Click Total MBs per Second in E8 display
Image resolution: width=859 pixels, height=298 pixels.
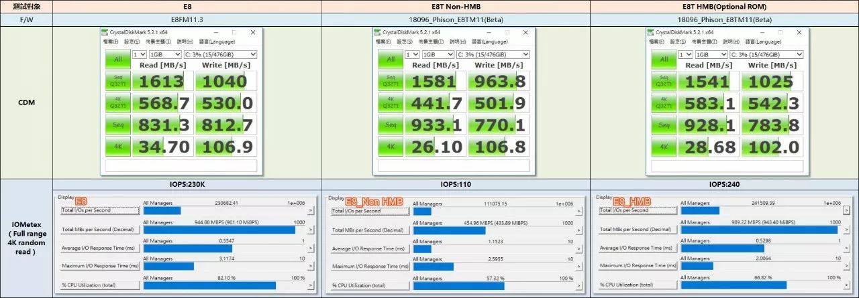[99, 230]
